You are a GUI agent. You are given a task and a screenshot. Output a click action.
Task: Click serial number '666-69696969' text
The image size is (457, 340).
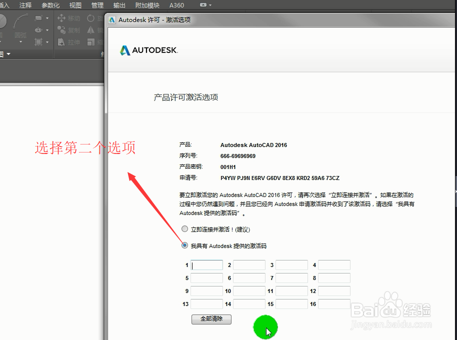pyautogui.click(x=238, y=156)
